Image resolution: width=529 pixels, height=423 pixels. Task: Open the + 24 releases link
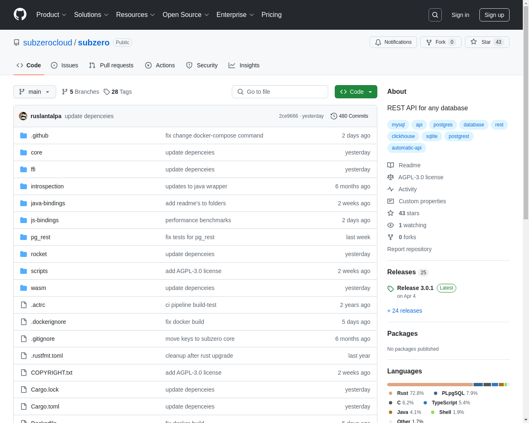click(405, 311)
